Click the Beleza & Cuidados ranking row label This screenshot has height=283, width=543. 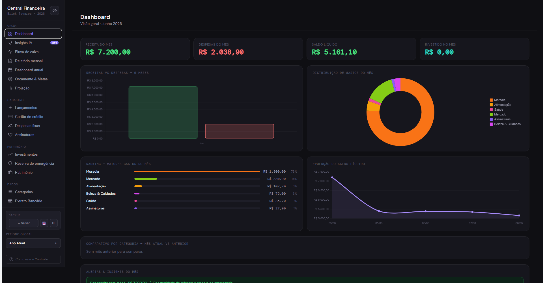point(101,194)
